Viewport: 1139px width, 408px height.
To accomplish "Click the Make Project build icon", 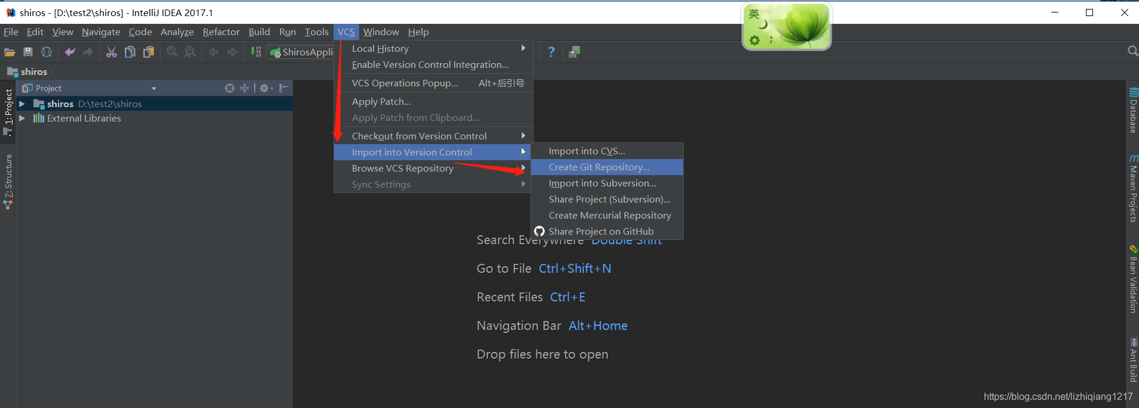I will [x=256, y=52].
